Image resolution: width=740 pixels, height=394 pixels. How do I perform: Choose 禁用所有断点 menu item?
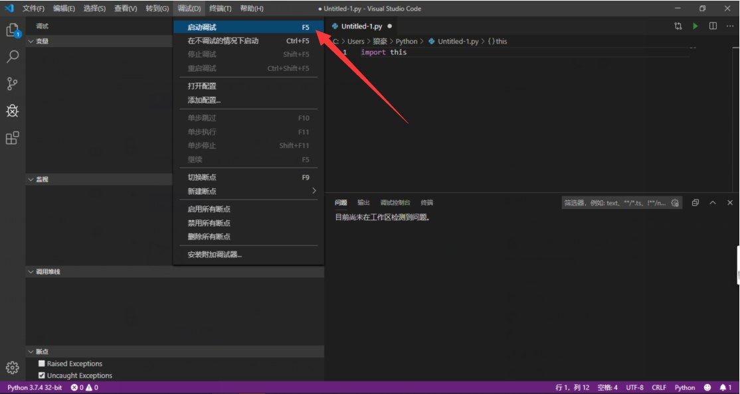click(x=248, y=223)
